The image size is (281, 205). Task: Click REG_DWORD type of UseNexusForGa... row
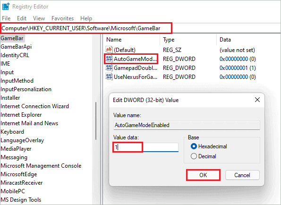click(179, 77)
